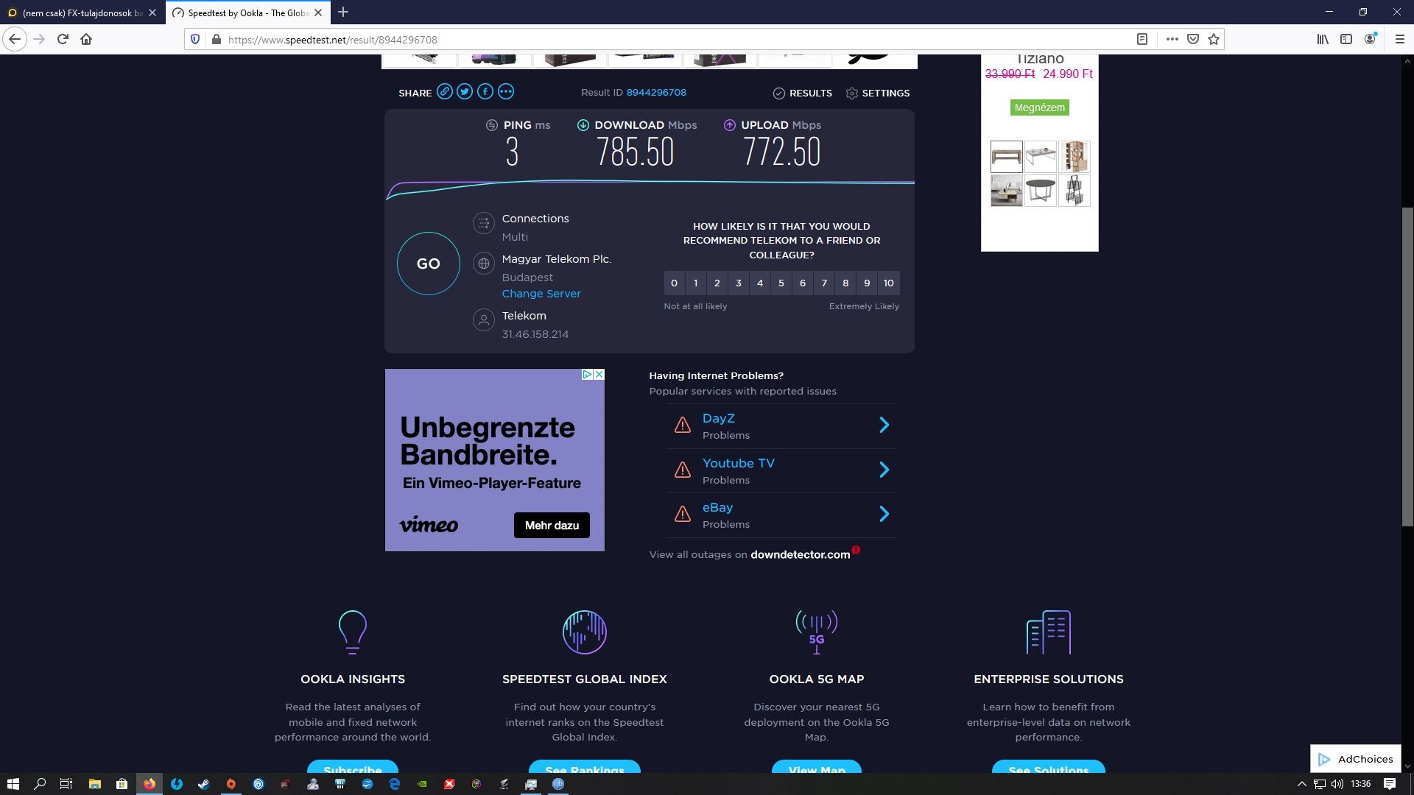Image resolution: width=1414 pixels, height=795 pixels.
Task: Open more share options icon
Action: point(506,92)
